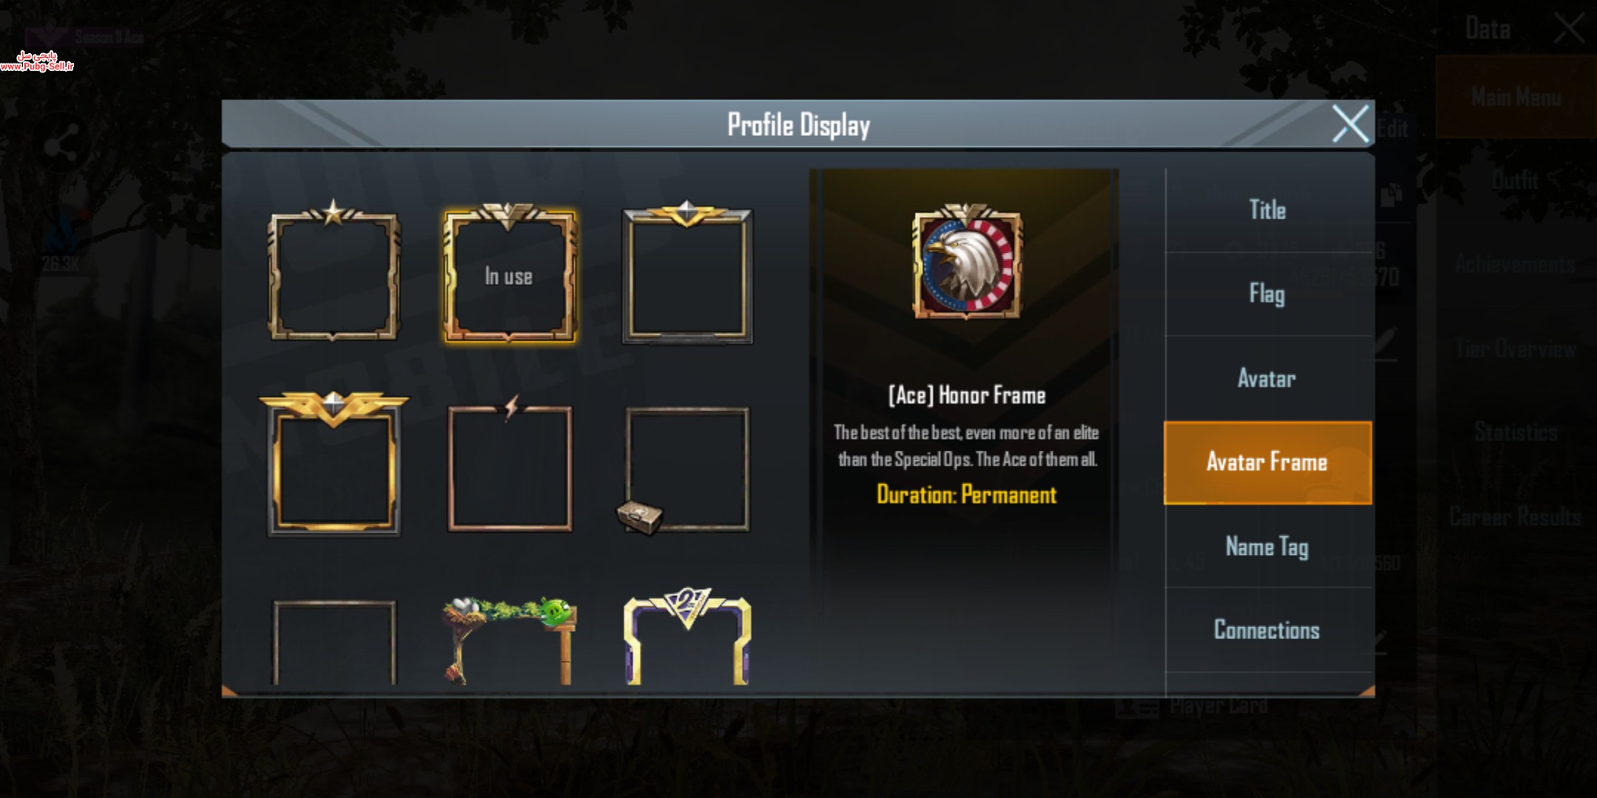Choose the silver frame with gold wings
This screenshot has height=798, width=1597.
(688, 272)
